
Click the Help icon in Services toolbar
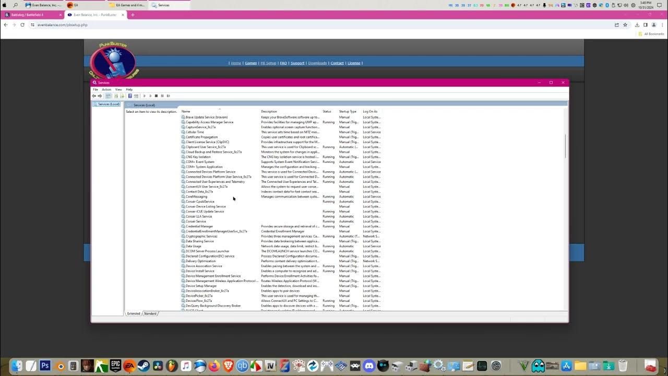[x=130, y=96]
